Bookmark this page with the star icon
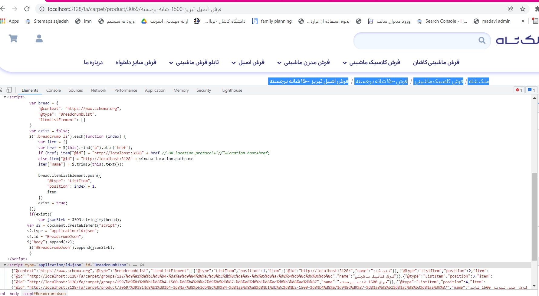This screenshot has height=296, width=539. (523, 9)
